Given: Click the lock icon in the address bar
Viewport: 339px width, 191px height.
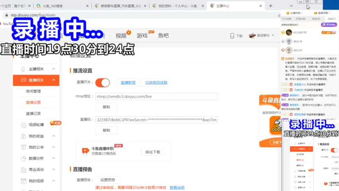Looking at the screenshot, I should (x=6, y=15).
